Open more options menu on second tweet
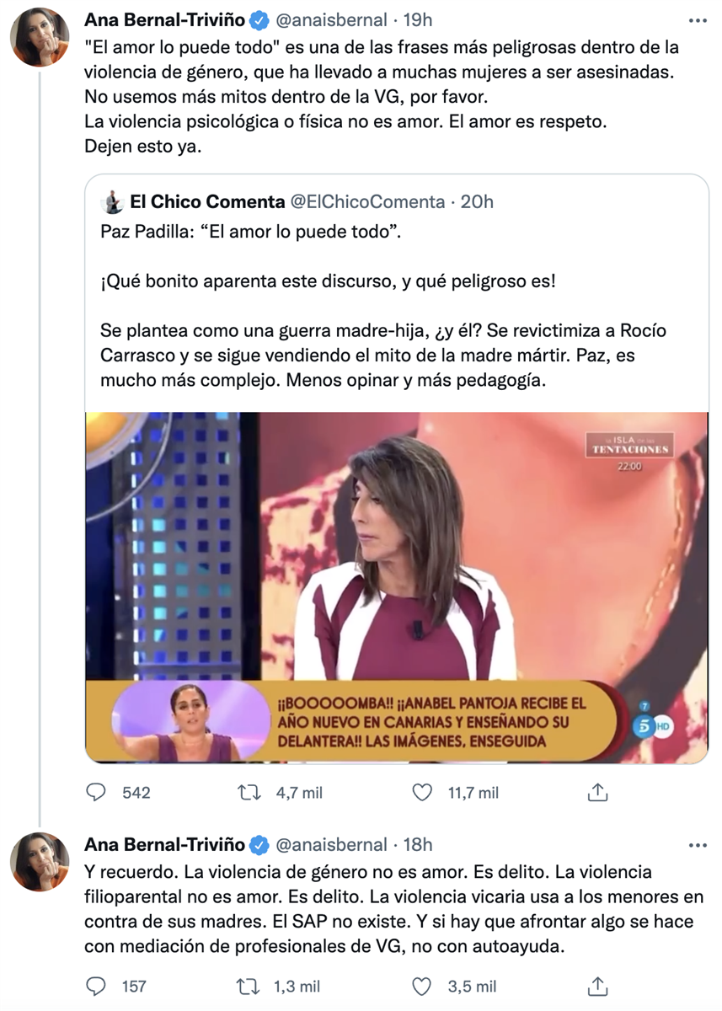722x1011 pixels. pyautogui.click(x=698, y=845)
